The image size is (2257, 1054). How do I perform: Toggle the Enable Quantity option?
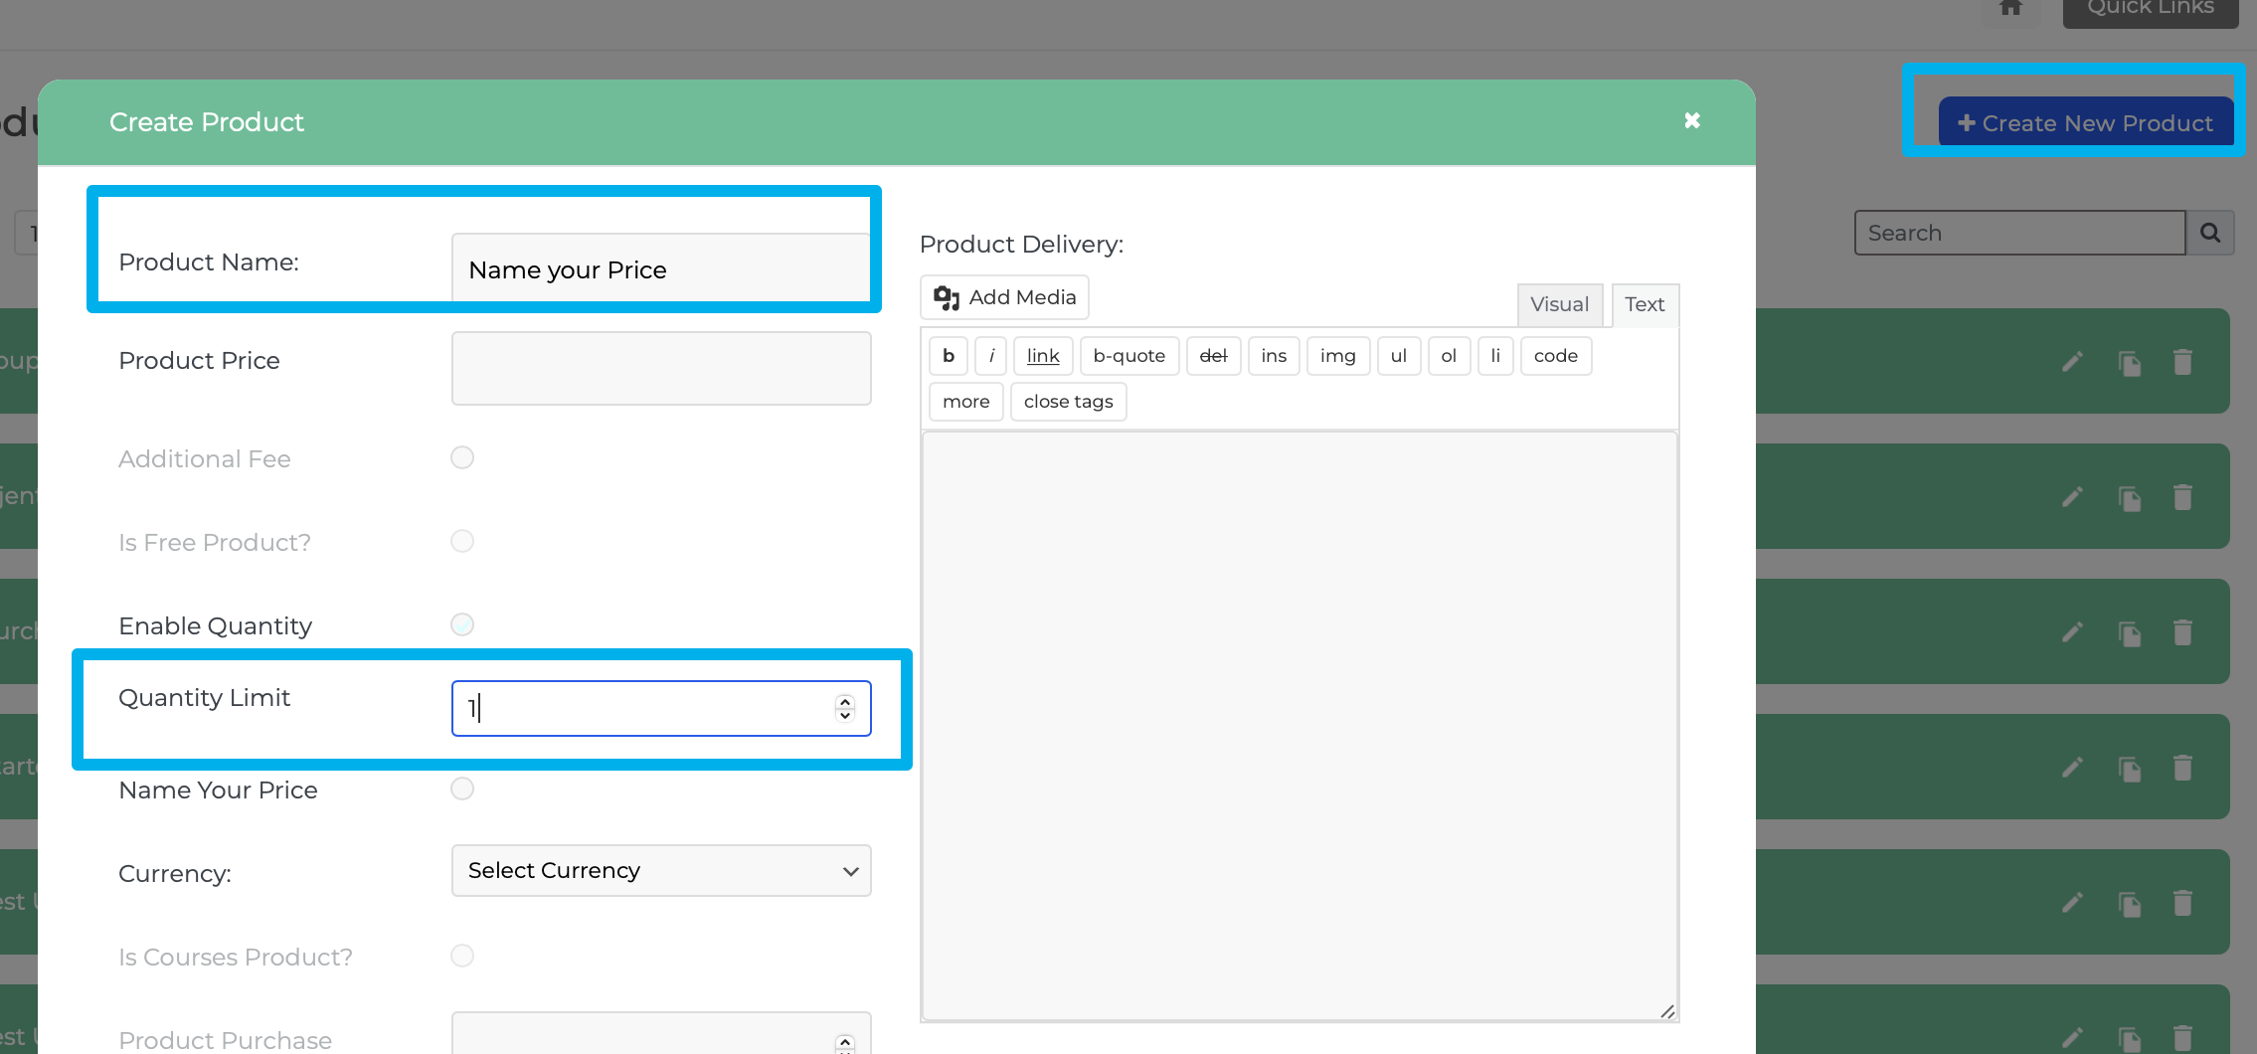pyautogui.click(x=462, y=624)
